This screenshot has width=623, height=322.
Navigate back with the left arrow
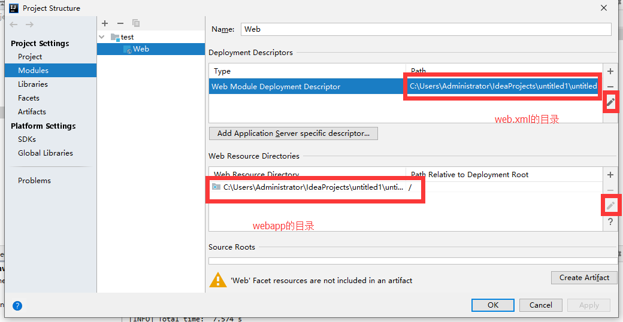coord(14,25)
